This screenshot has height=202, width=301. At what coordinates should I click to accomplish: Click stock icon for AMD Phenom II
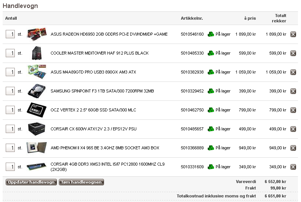(x=211, y=148)
